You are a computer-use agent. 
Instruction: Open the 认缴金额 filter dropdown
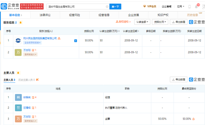(x=142, y=22)
